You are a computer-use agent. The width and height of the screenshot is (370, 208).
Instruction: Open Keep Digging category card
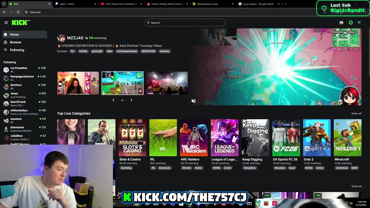click(x=256, y=138)
